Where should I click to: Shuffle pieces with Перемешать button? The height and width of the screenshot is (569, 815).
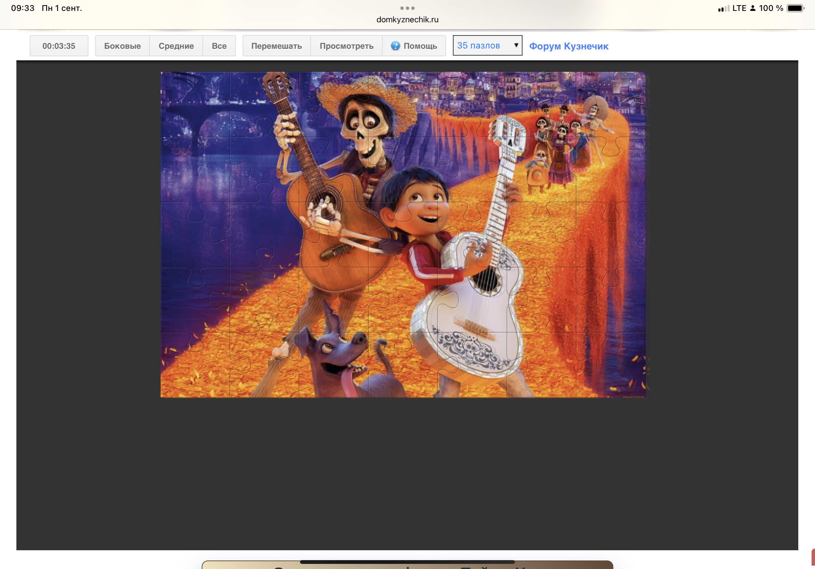(276, 46)
